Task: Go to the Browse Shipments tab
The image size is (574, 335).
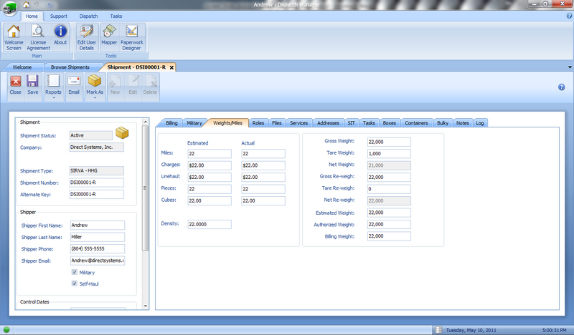Action: tap(70, 67)
